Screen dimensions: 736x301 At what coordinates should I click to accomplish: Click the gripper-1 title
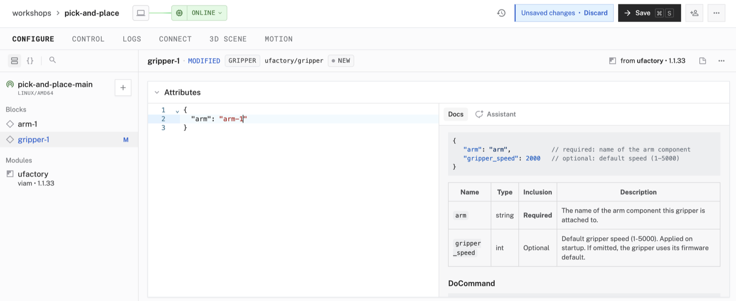click(163, 61)
